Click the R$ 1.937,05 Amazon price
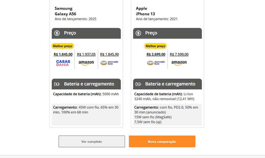 coord(86,54)
